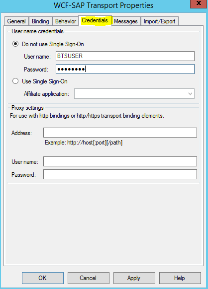
Task: Click the Affiliate application dropdown arrow
Action: (x=190, y=94)
